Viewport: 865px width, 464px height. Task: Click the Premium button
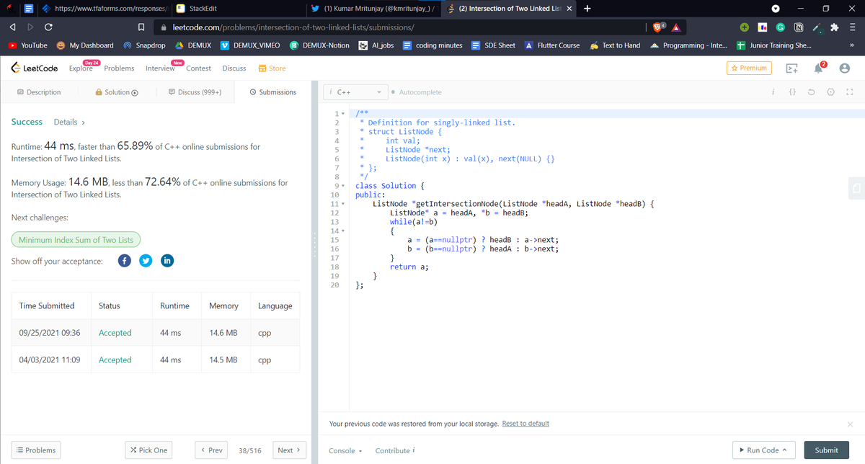(748, 68)
